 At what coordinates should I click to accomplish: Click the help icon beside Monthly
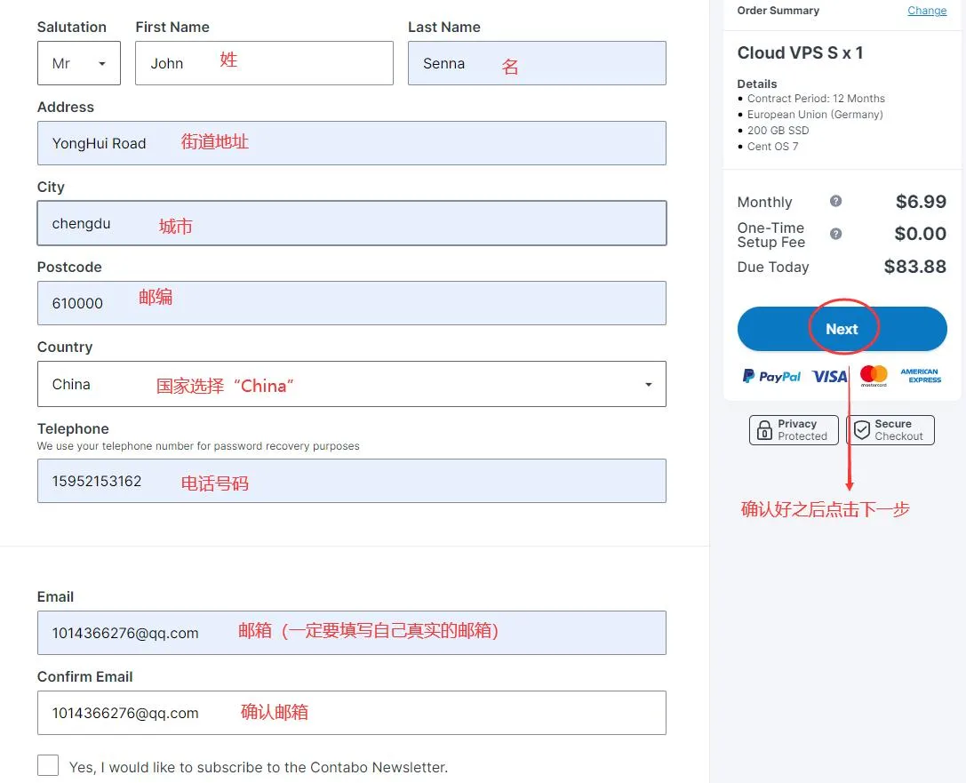pyautogui.click(x=835, y=202)
